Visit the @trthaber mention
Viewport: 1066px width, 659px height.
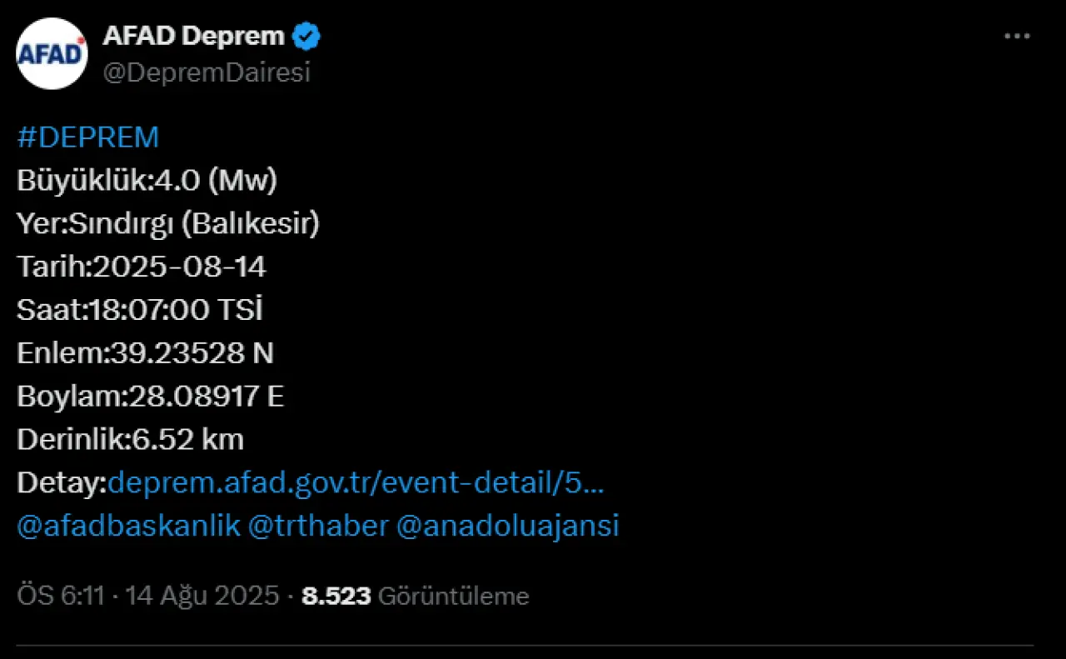click(318, 527)
